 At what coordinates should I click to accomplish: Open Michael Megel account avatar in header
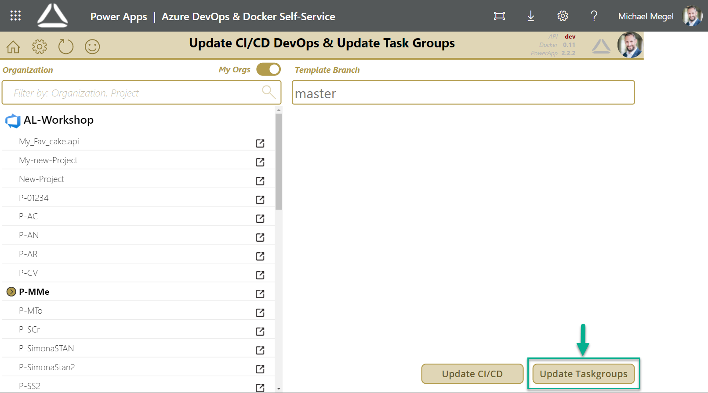(692, 16)
